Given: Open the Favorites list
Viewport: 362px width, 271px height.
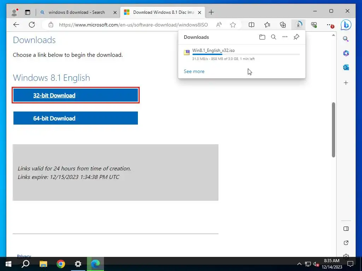Looking at the screenshot, I should [x=267, y=25].
